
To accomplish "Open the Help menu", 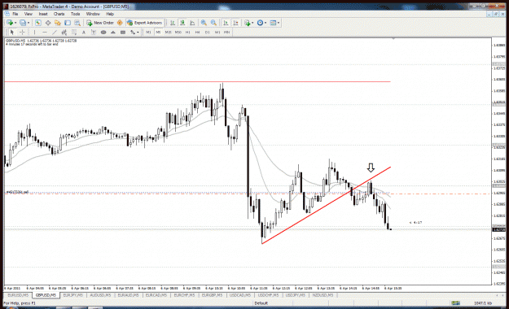I will click(110, 14).
